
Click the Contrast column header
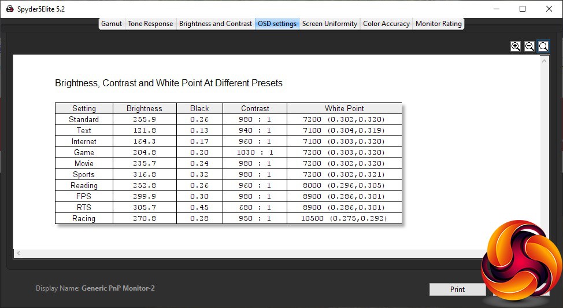pyautogui.click(x=255, y=108)
